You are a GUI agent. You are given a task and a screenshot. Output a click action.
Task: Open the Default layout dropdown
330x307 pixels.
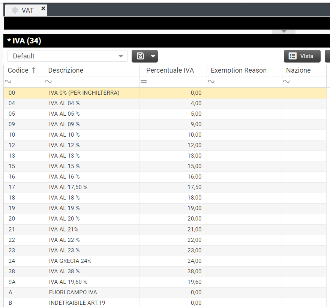click(x=120, y=56)
